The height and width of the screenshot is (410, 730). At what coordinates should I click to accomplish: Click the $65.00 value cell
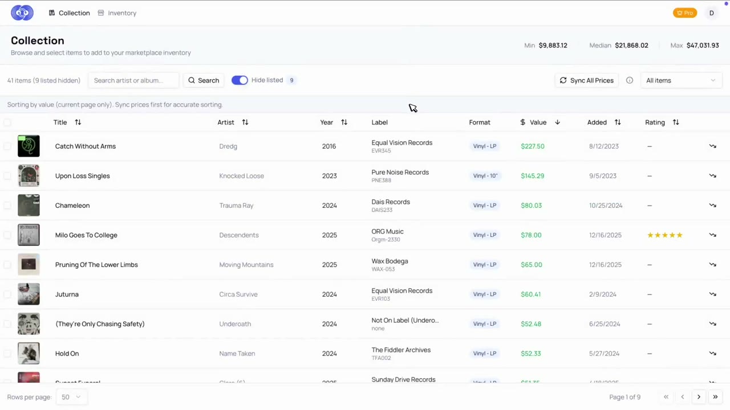click(531, 265)
